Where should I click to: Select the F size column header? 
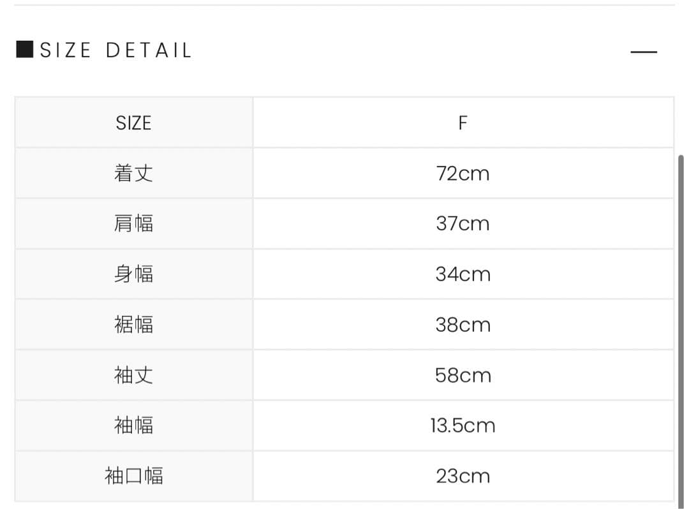463,122
